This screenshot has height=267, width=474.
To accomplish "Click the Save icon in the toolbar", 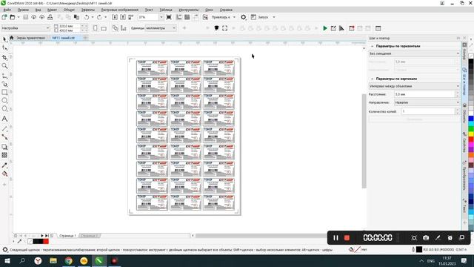I will tap(26, 17).
